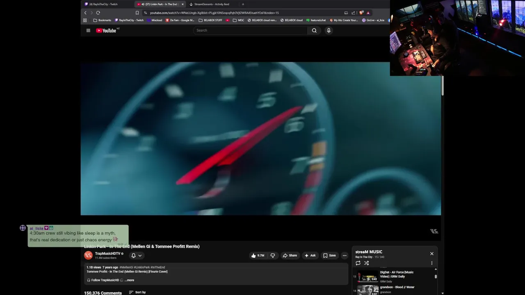The image size is (525, 295).
Task: Expand the MISC bookmark folder
Action: [238, 20]
